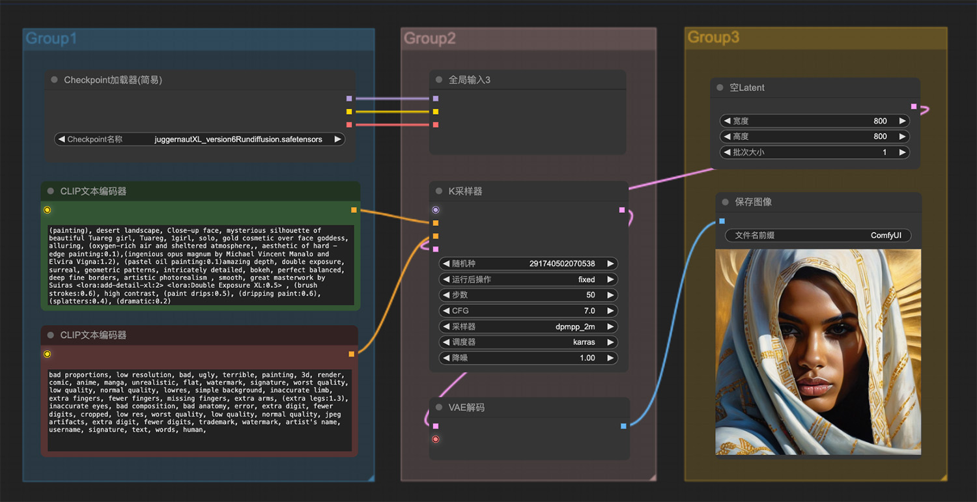Decrease 随机种 seed with its left arrow
This screenshot has width=977, height=502.
[x=446, y=264]
